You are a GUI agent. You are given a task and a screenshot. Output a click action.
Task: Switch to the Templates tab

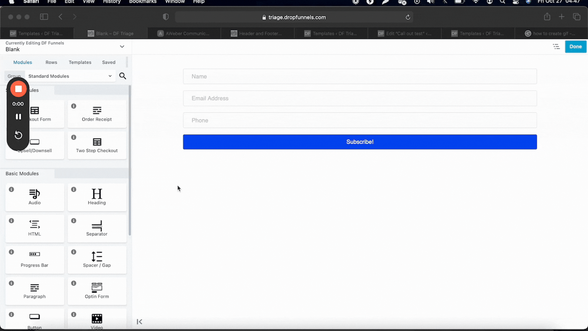(80, 62)
